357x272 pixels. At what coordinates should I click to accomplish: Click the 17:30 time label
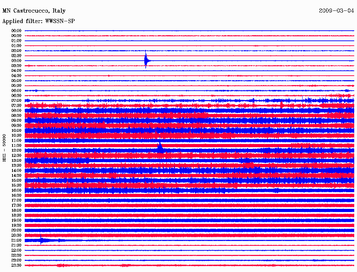pos(16,205)
